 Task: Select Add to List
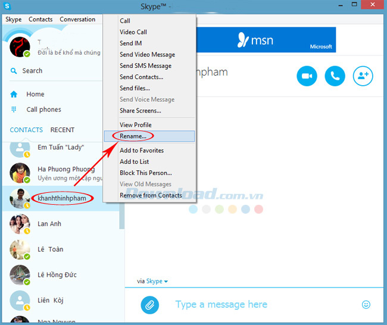149,162
